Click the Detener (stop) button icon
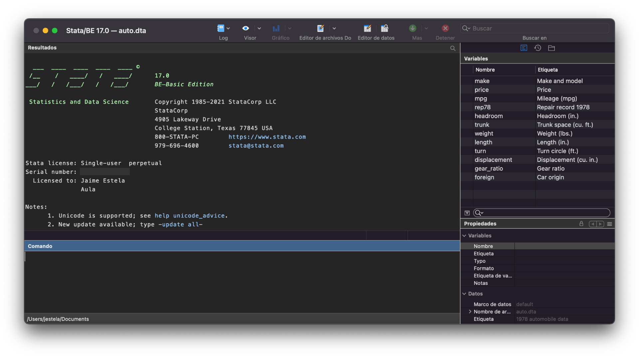The image size is (639, 359). (445, 28)
